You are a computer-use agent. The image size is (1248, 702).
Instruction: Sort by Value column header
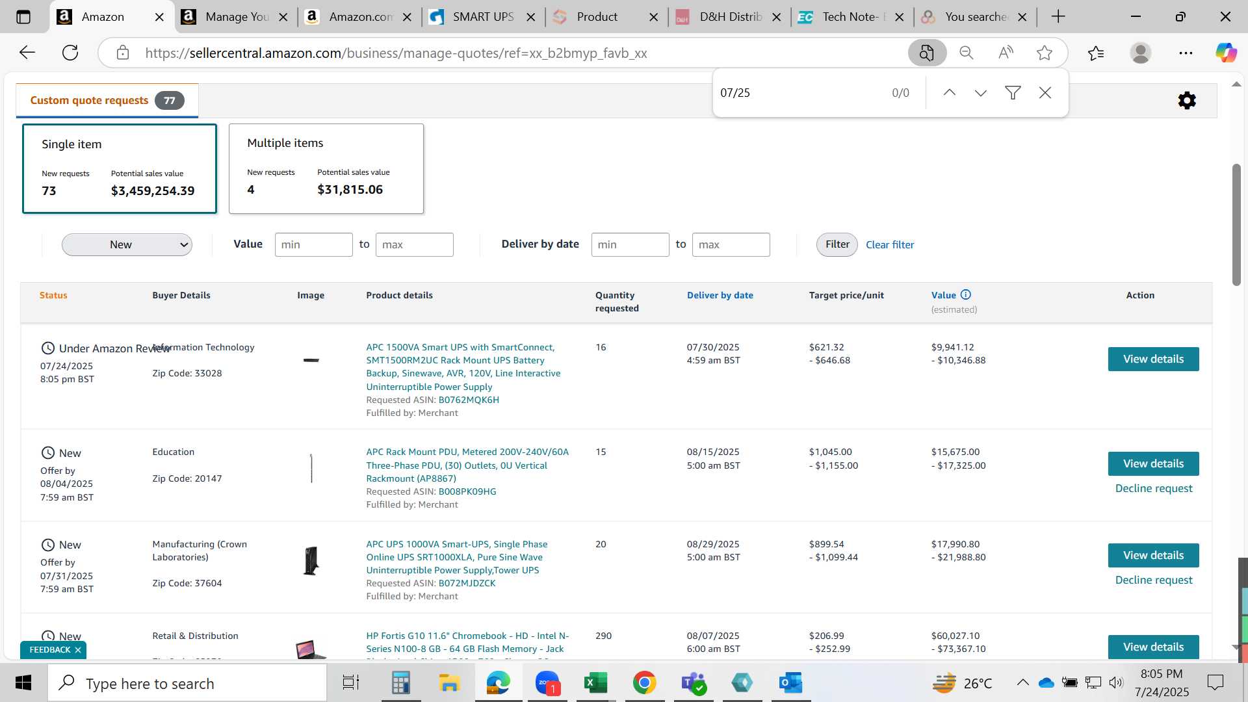tap(943, 295)
